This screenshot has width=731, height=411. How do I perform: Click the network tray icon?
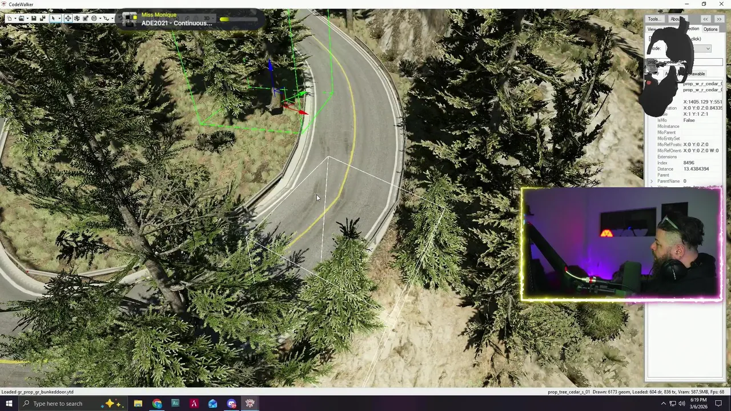point(673,404)
